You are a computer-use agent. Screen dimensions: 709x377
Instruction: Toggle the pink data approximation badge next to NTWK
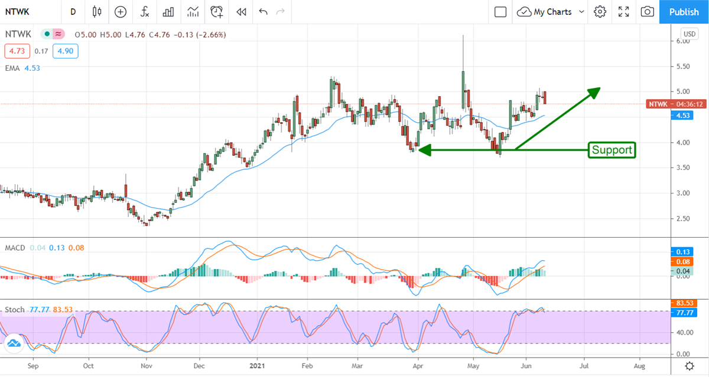point(58,35)
